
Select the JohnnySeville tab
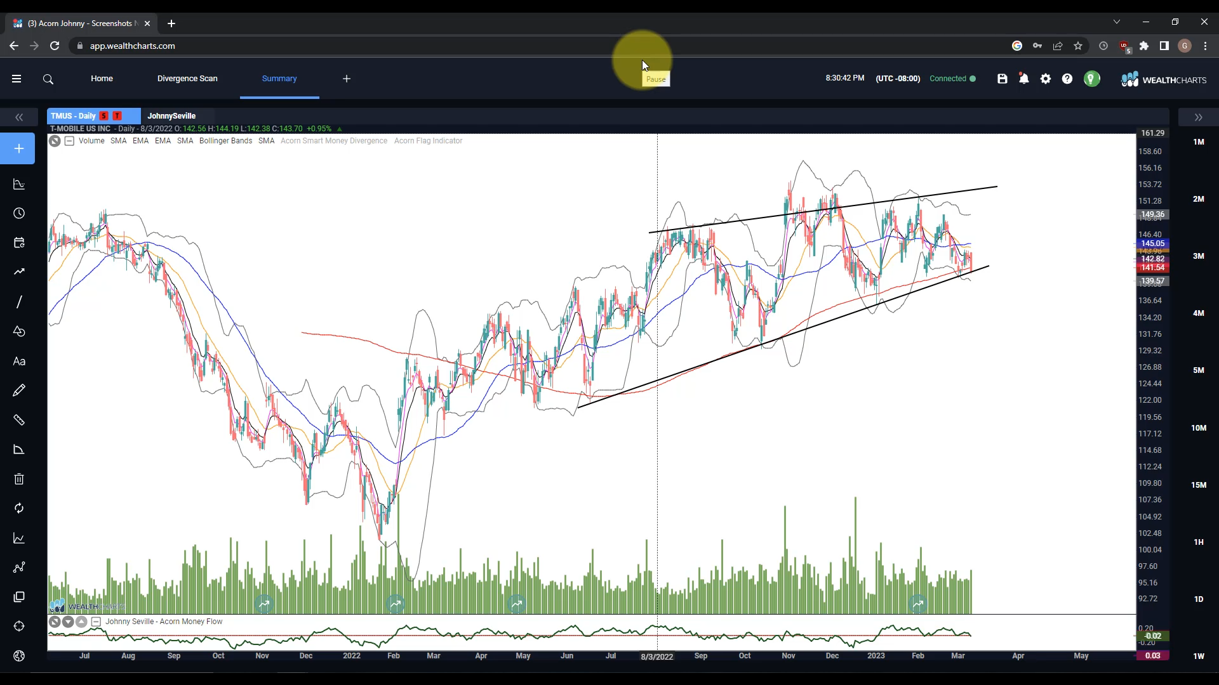(x=171, y=116)
